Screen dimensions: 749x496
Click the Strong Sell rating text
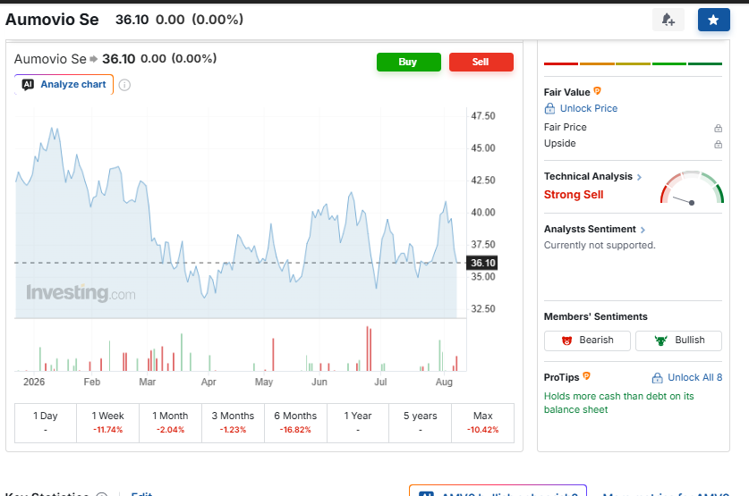(574, 195)
